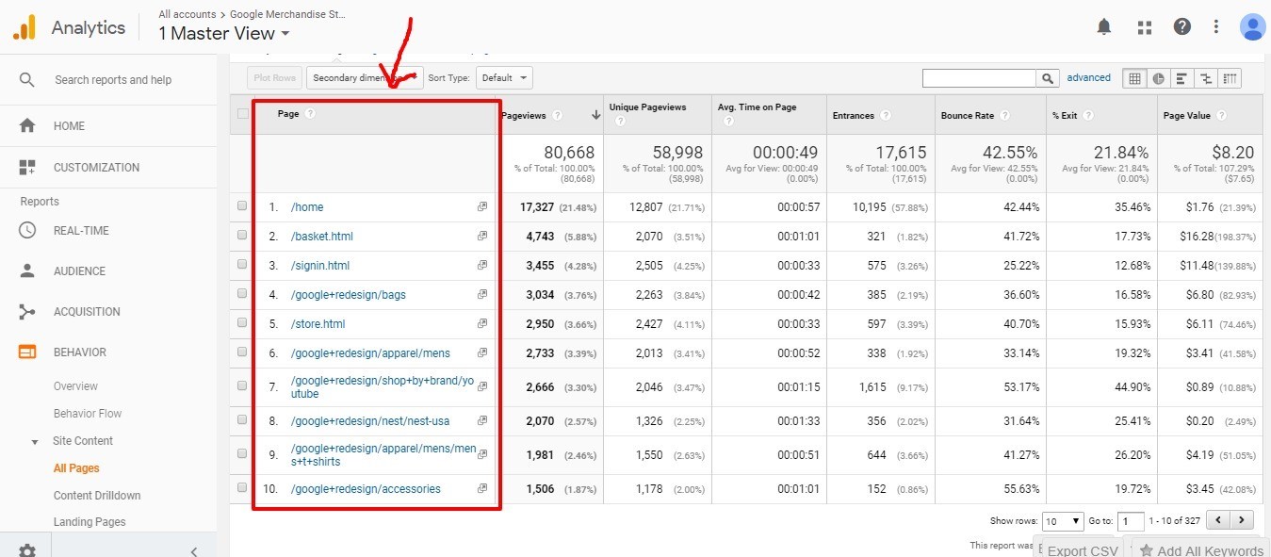Click the table search magnifier button
Viewport: 1271px width, 557px height.
click(1048, 78)
